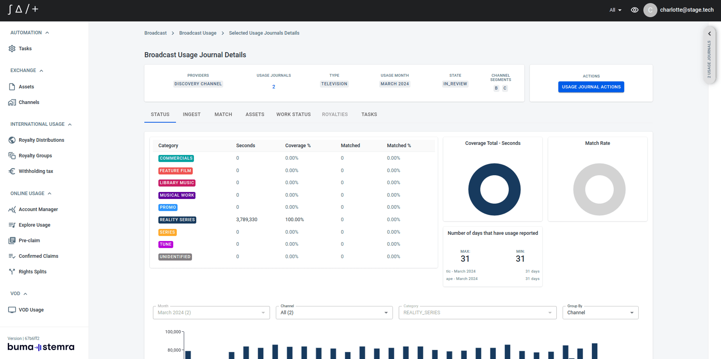Click the Buma Stemra logo
This screenshot has height=359, width=721.
coord(41,347)
